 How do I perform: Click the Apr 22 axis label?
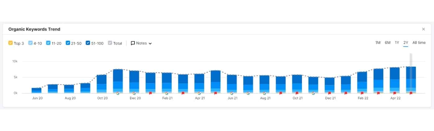(x=395, y=98)
